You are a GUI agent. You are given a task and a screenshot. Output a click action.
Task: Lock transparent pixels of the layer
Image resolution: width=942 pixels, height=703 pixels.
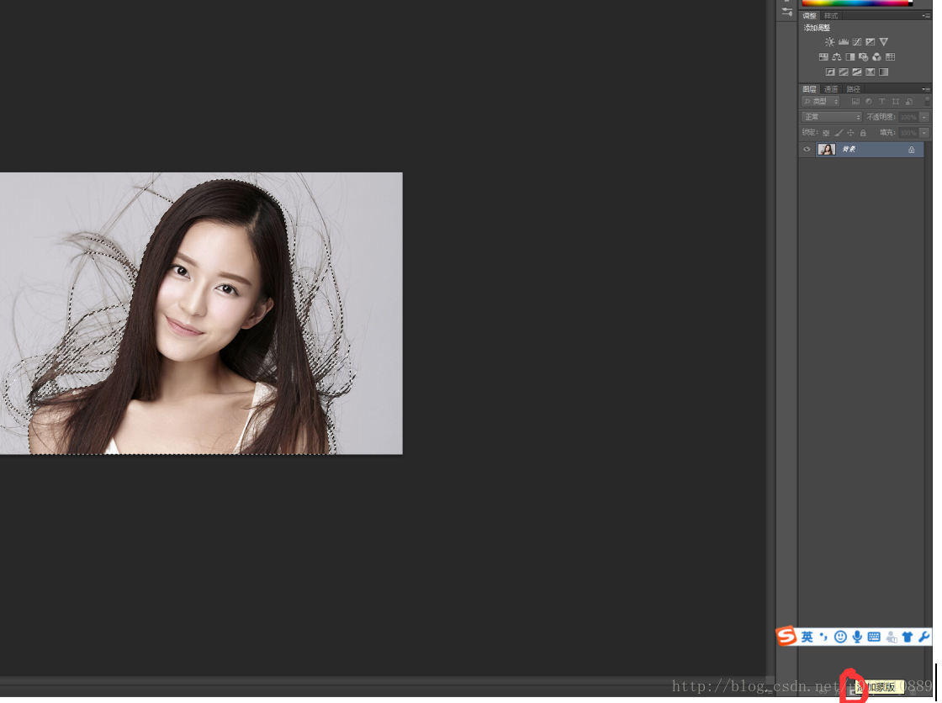coord(826,133)
